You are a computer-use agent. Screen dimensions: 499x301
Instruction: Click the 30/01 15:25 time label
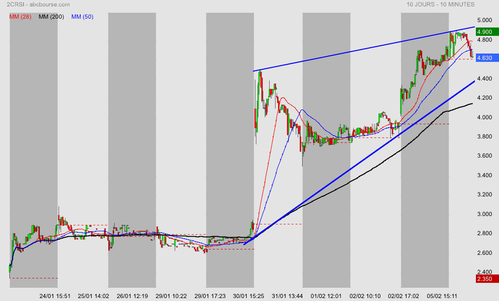249,296
